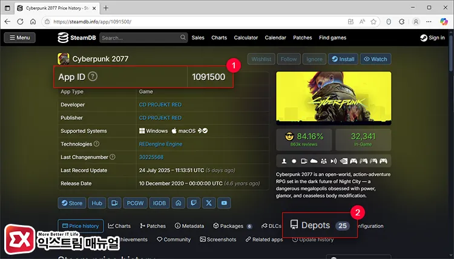Add page to favorites with star icon
This screenshot has width=454, height=259.
tap(373, 22)
